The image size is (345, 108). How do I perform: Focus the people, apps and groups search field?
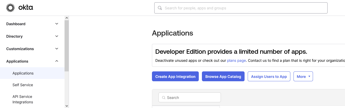pyautogui.click(x=241, y=8)
